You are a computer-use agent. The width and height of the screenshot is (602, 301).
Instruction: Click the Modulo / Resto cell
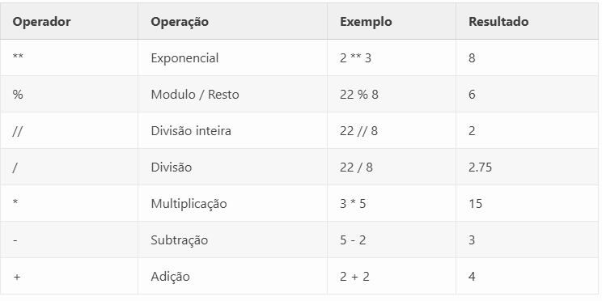233,94
